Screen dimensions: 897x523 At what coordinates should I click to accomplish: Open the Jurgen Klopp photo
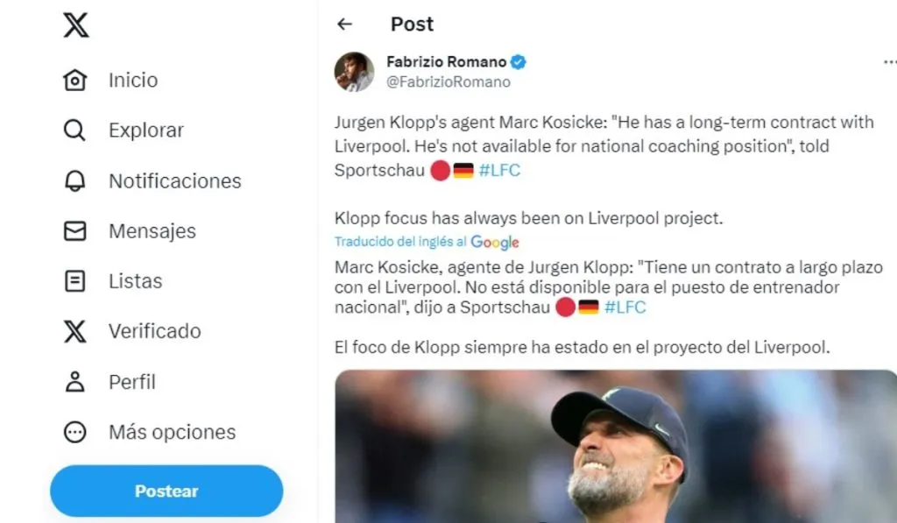615,446
